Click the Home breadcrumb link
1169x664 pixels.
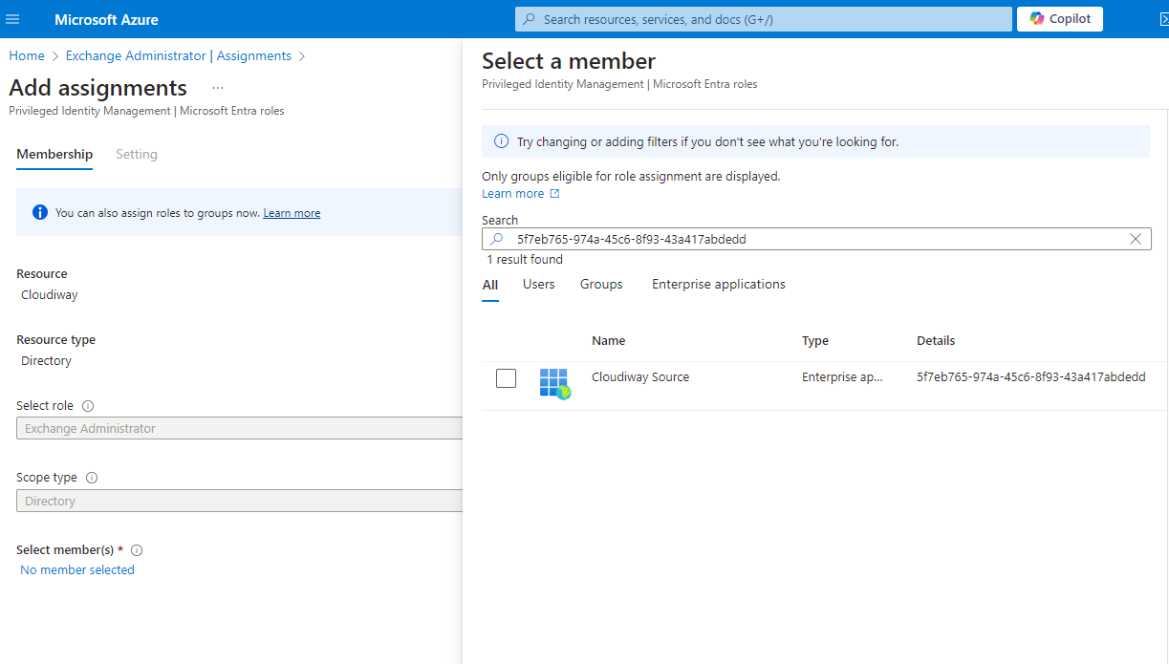pyautogui.click(x=27, y=56)
